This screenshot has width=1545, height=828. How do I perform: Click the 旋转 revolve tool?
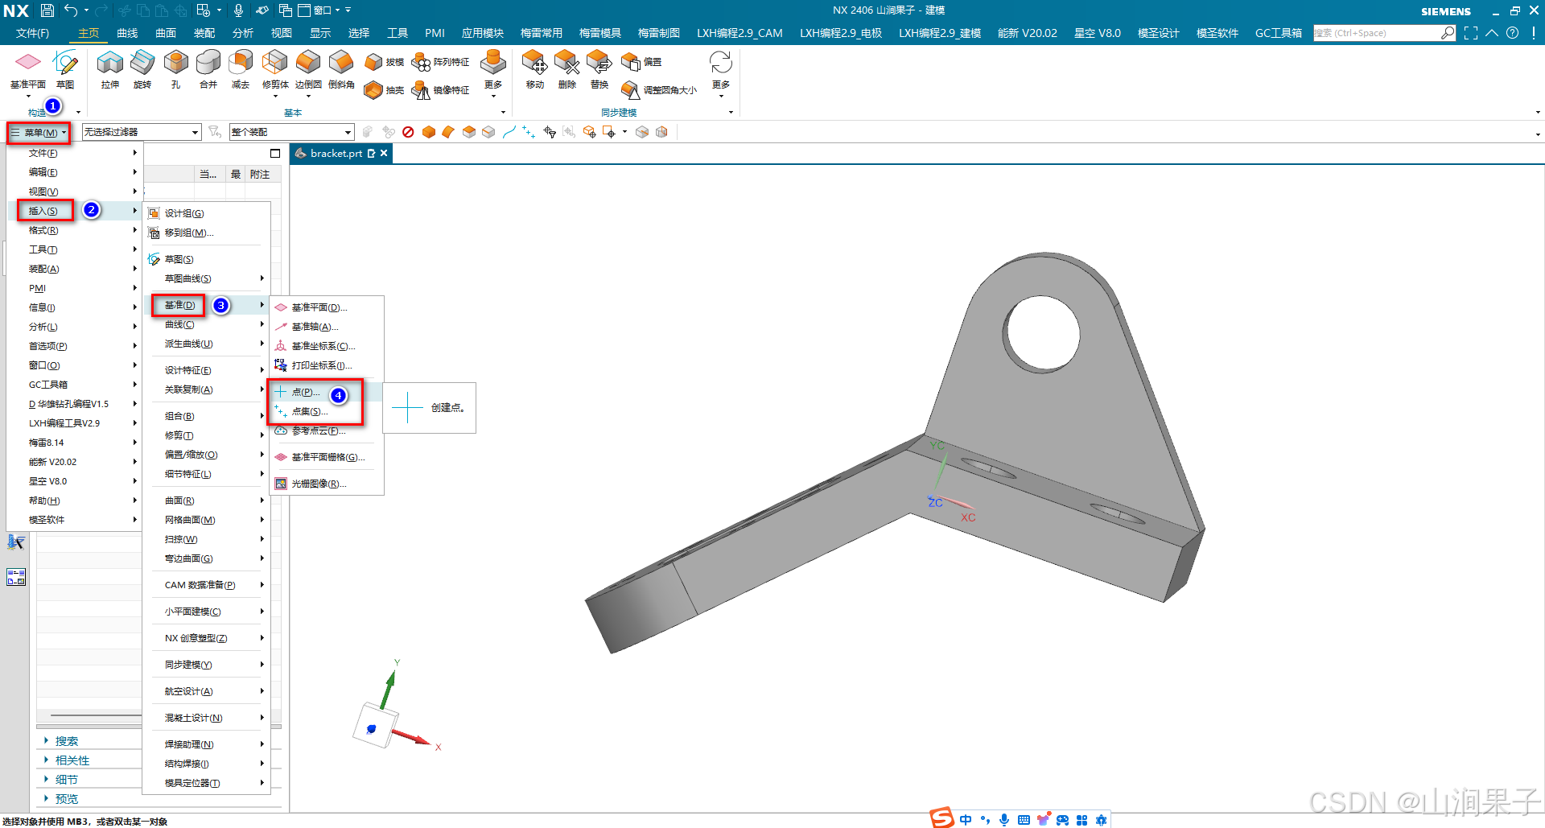142,68
